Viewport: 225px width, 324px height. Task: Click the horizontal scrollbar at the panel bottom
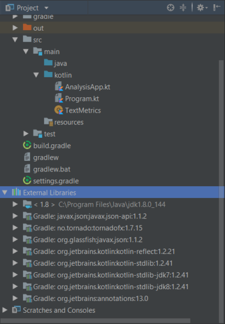[95, 321]
